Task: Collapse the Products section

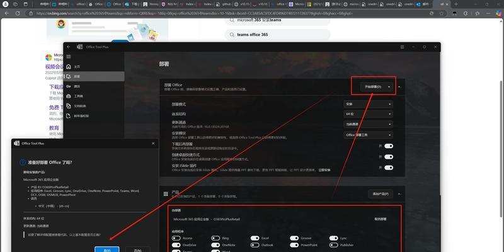Action: coord(399,194)
